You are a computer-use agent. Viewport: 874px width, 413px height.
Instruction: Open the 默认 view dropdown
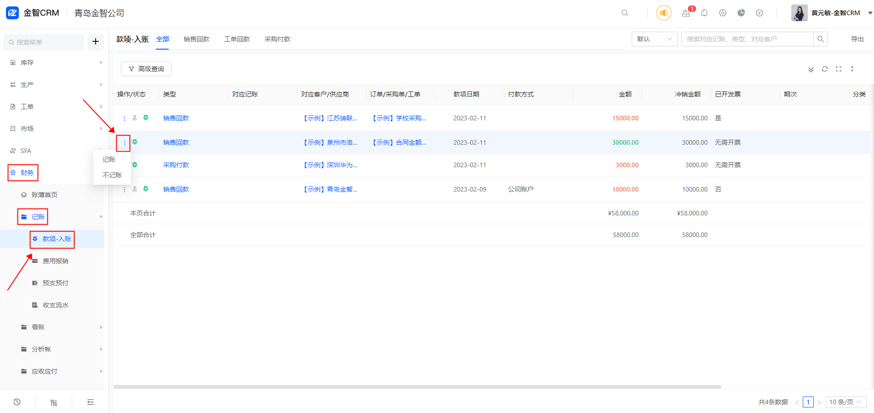(x=655, y=39)
